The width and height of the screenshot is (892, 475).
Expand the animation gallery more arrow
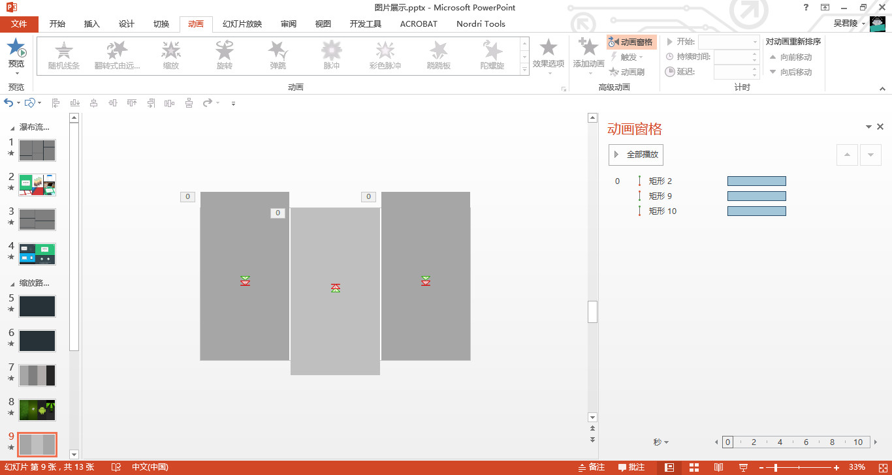(524, 69)
